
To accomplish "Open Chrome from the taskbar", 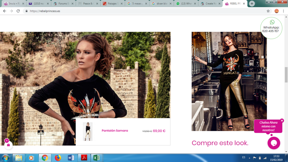I will (x=45, y=158).
